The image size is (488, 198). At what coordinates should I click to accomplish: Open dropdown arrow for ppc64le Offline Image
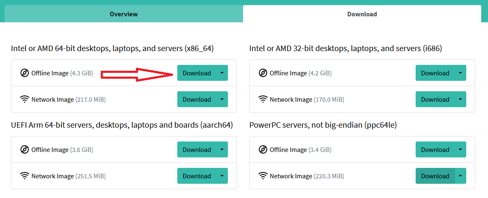(460, 150)
